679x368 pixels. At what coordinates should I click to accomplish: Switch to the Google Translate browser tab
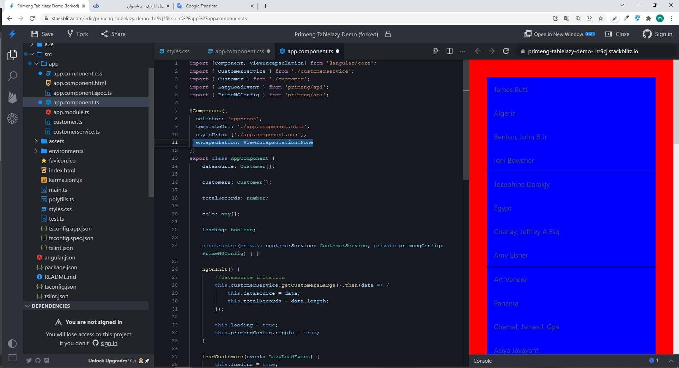(216, 6)
